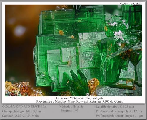Click 'Champ photographié : 3,0 mm' text
The height and width of the screenshot is (120, 147).
[x=23, y=111]
